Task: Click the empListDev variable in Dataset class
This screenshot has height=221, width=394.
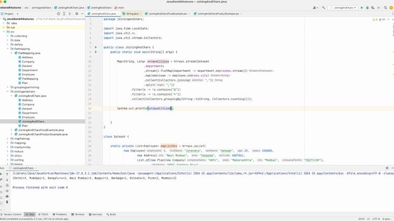Action: 169,146
